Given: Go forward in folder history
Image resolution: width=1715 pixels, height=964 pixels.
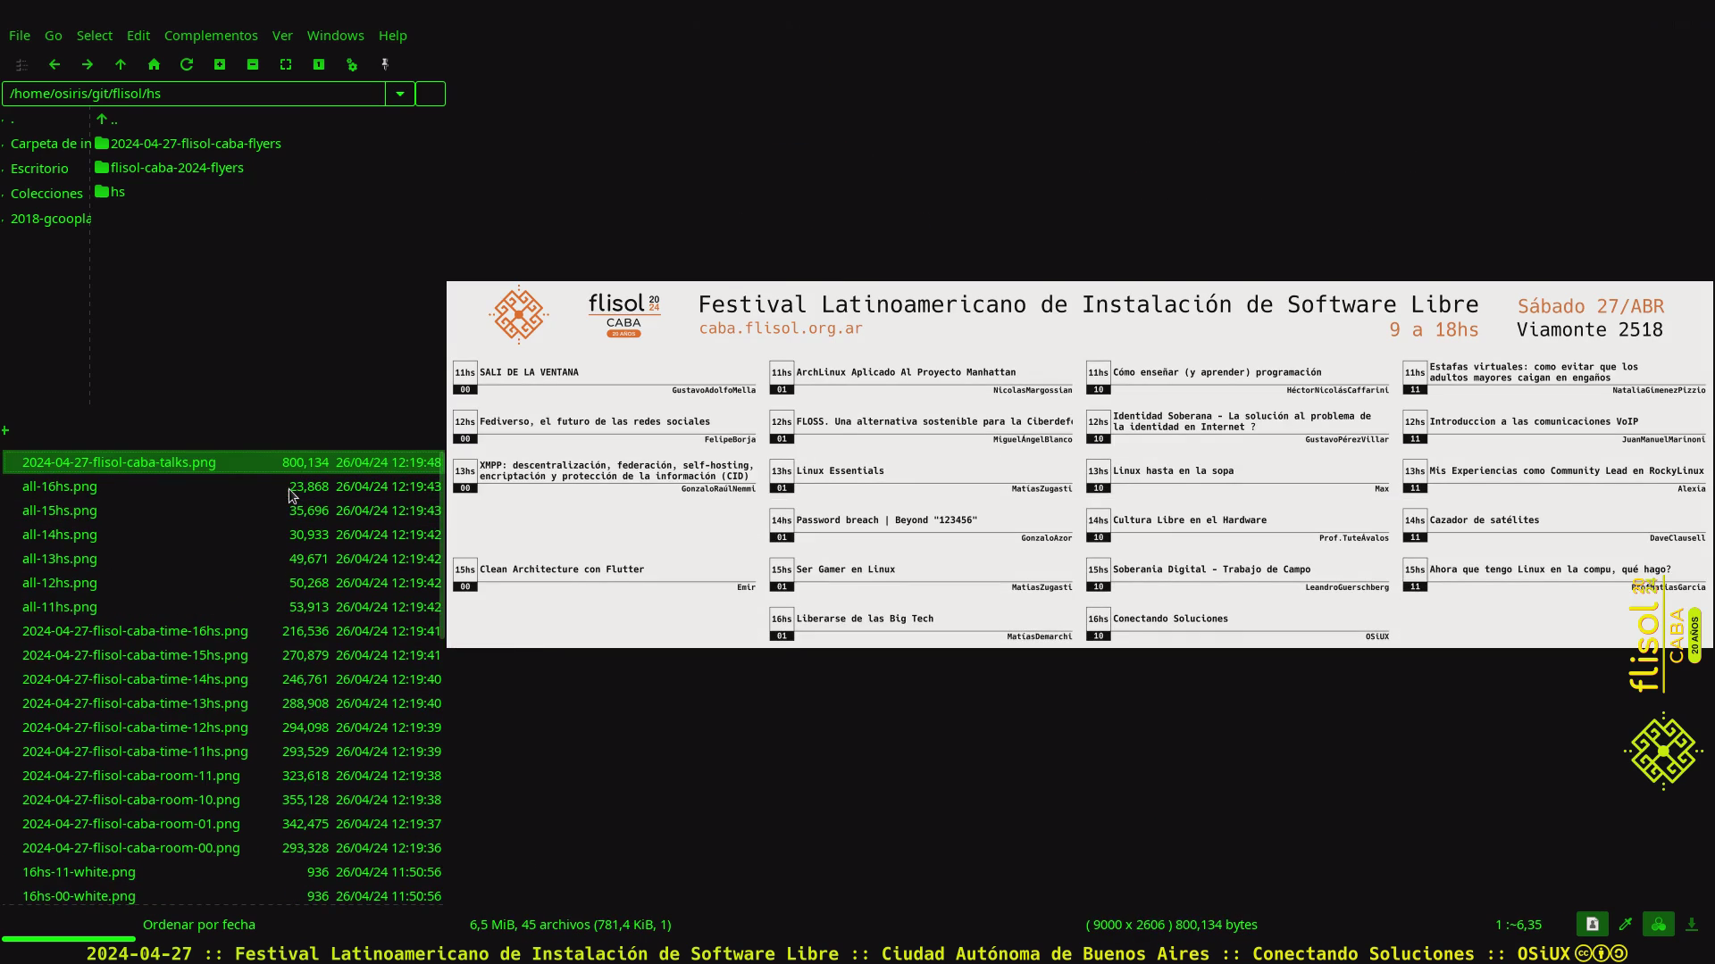Looking at the screenshot, I should pyautogui.click(x=88, y=64).
